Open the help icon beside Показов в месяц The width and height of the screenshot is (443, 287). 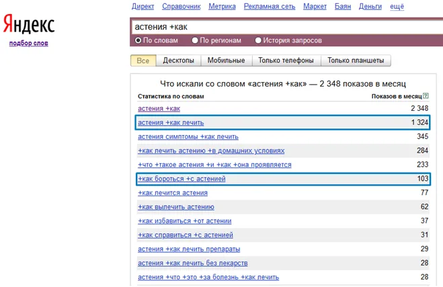click(x=426, y=96)
